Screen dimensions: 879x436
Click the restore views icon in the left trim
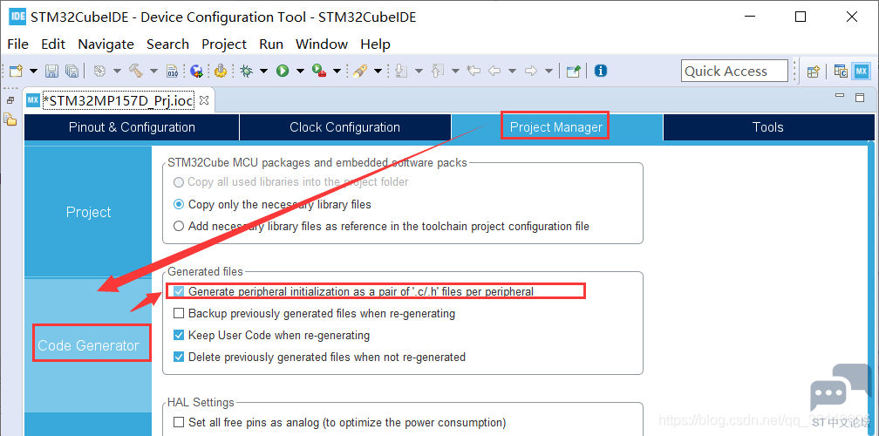click(10, 100)
